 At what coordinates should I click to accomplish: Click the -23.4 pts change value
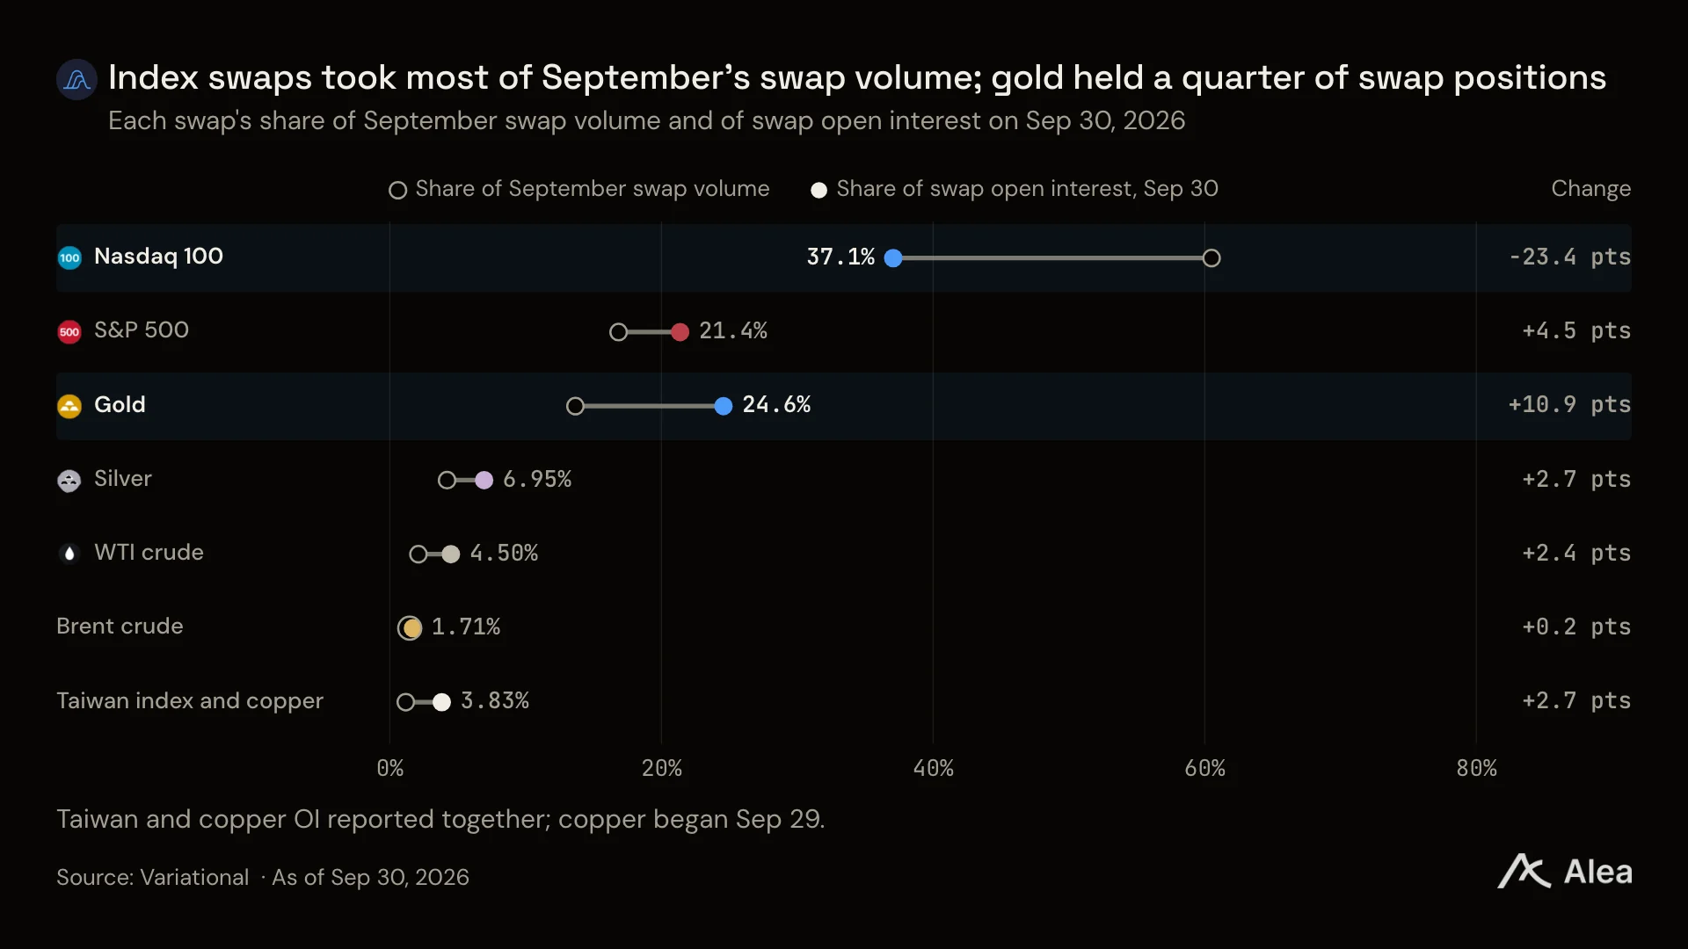tap(1569, 257)
